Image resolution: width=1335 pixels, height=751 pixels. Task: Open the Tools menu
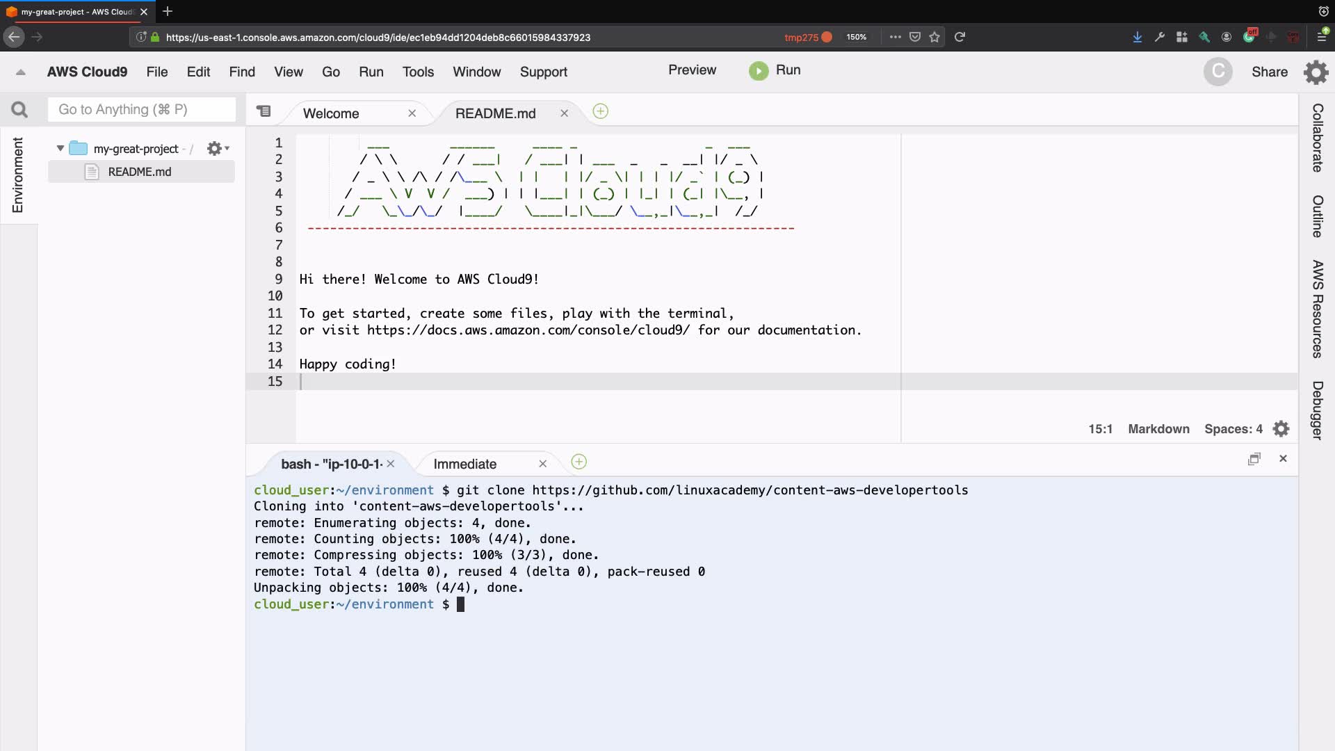(417, 72)
